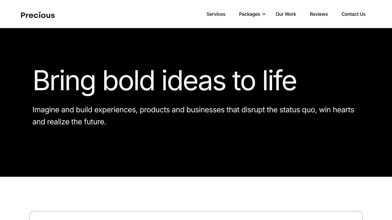The image size is (392, 220).
Task: Open the Services nav link
Action: pyautogui.click(x=216, y=14)
